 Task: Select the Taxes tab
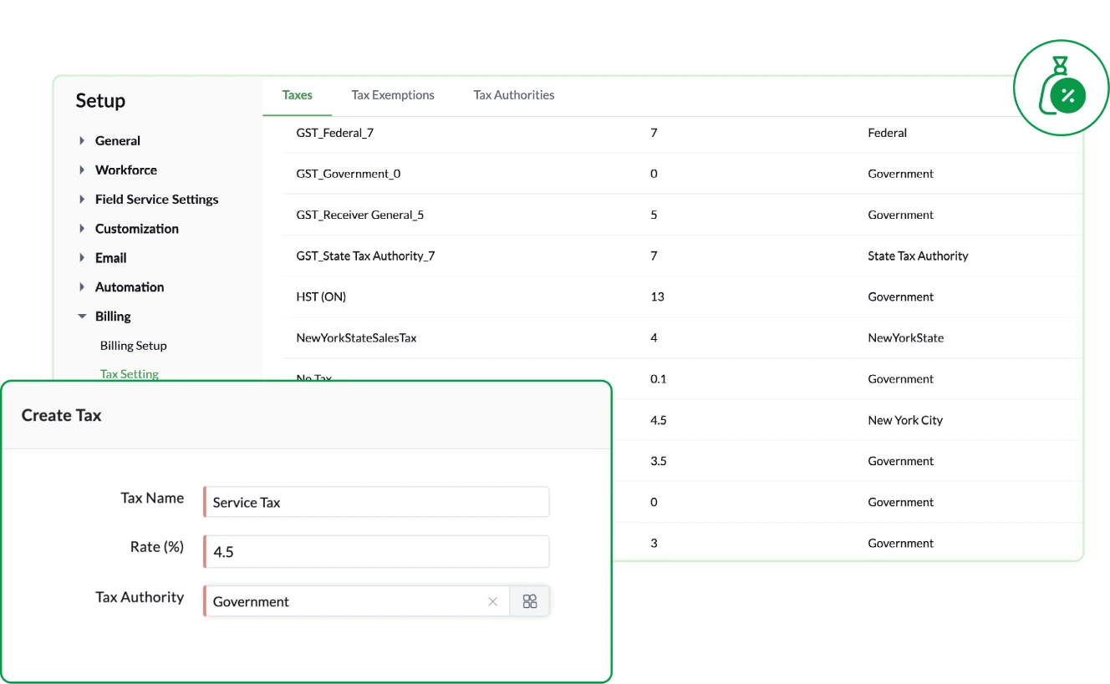tap(297, 95)
